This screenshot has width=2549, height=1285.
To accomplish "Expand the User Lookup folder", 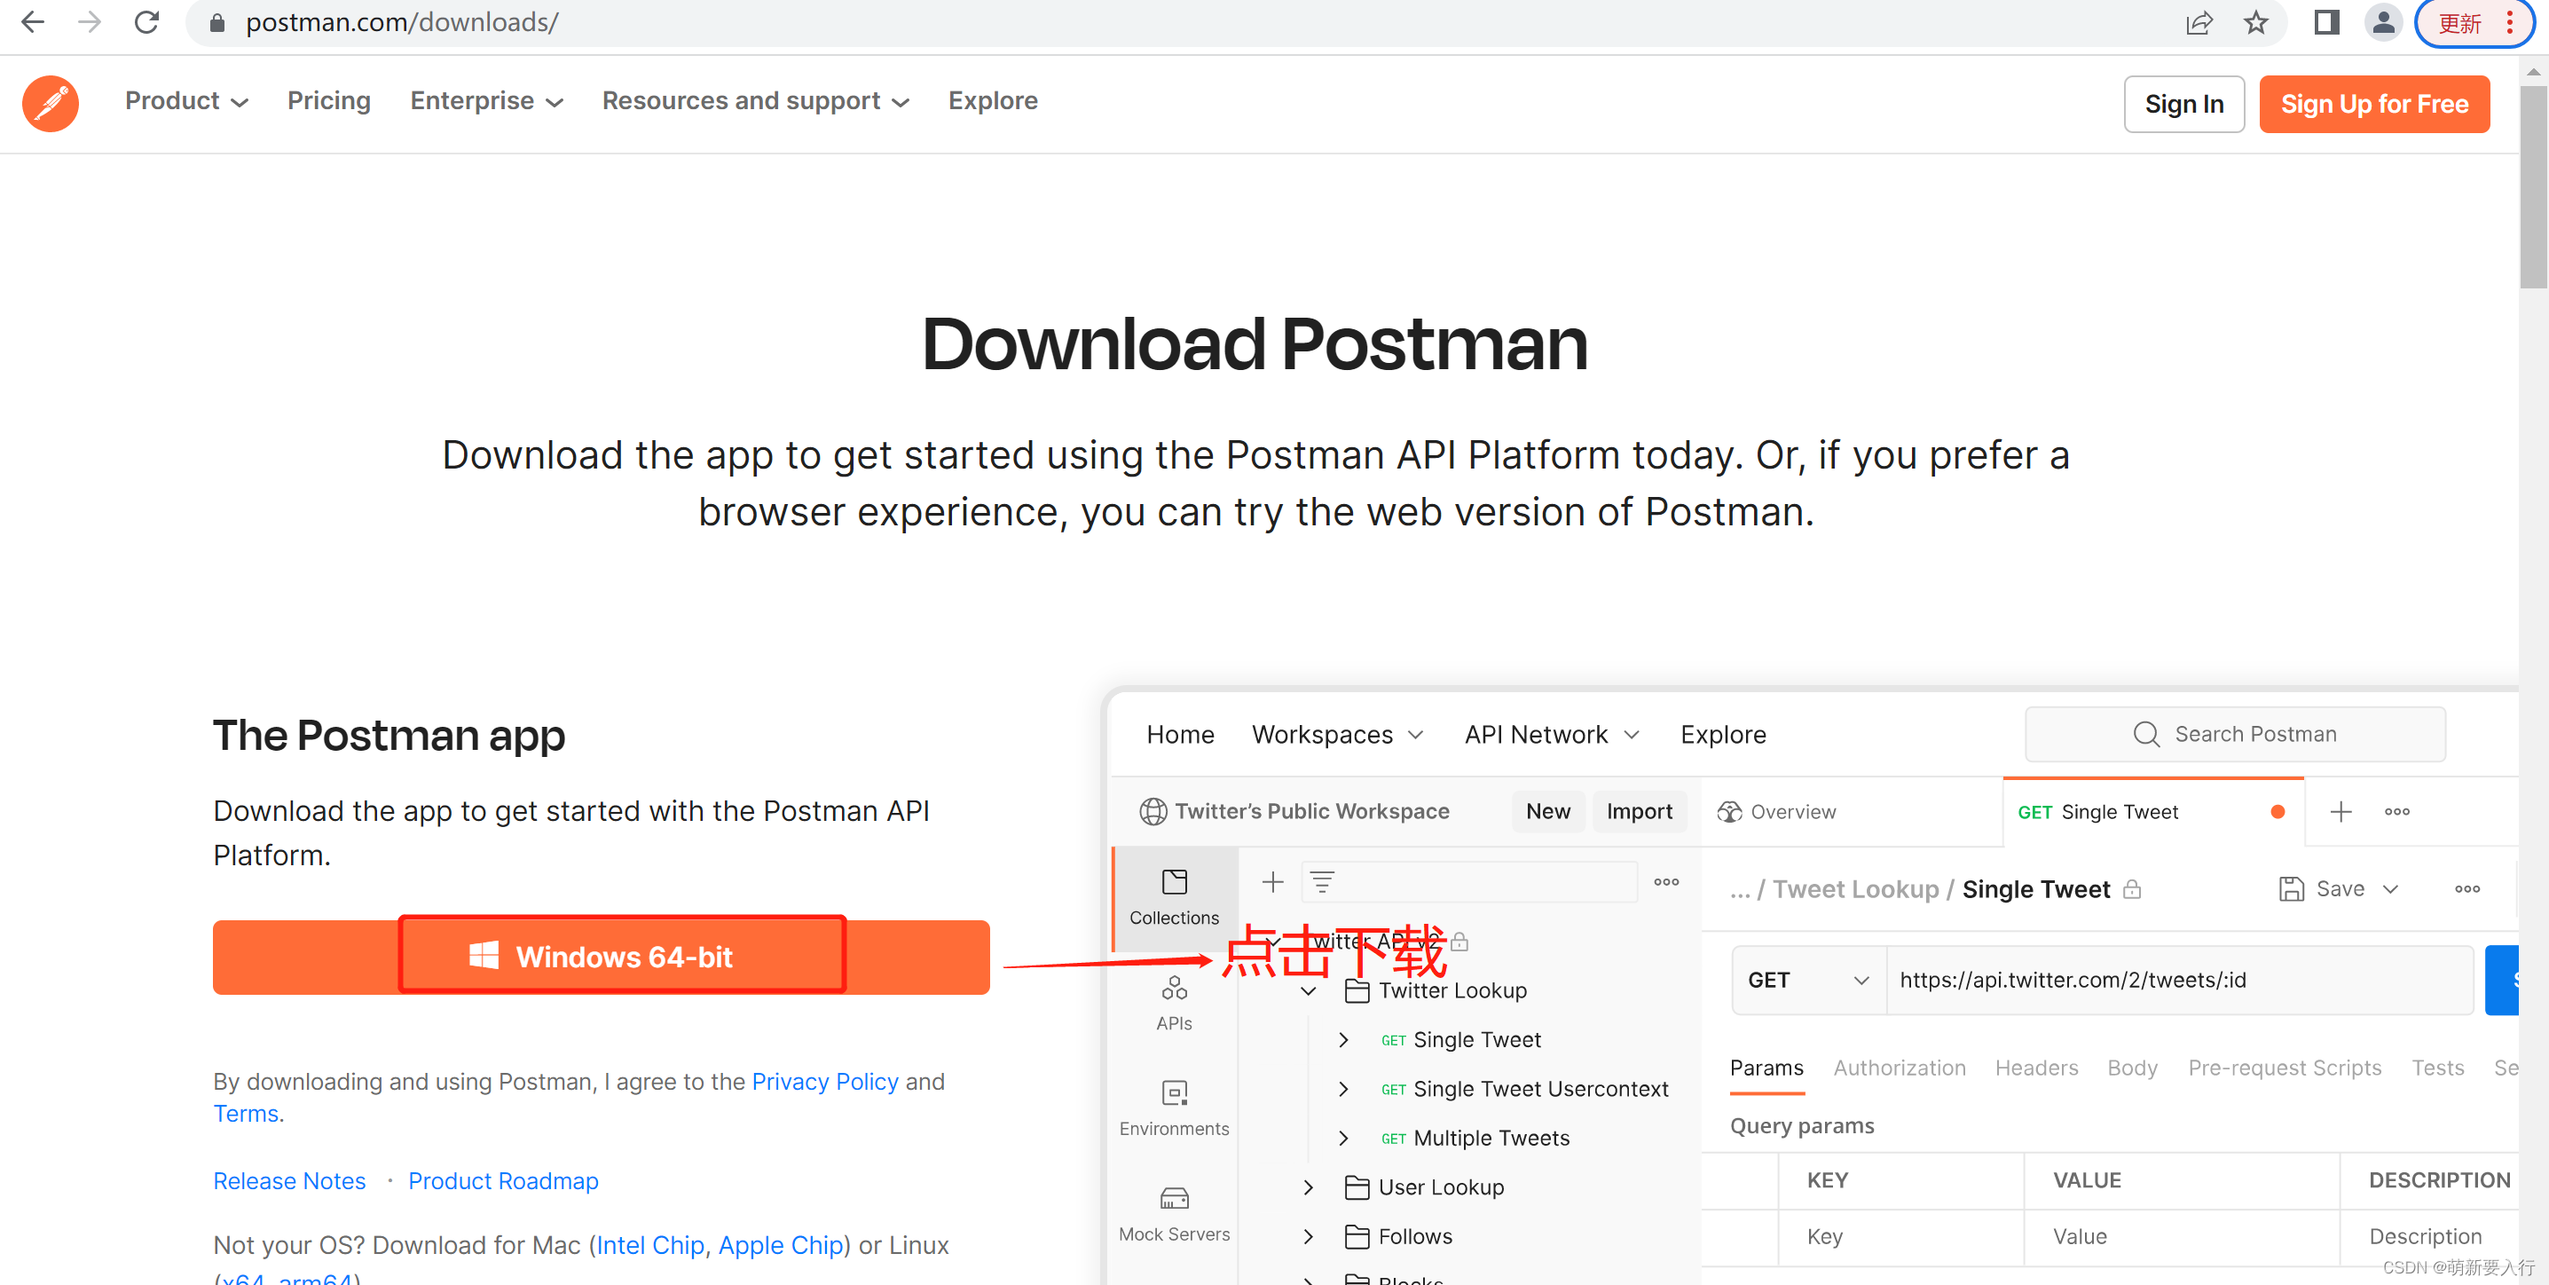I will click(x=1308, y=1187).
